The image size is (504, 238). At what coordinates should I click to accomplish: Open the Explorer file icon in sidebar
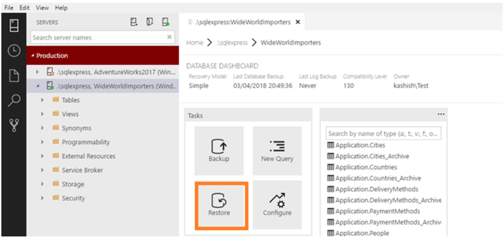click(x=14, y=76)
